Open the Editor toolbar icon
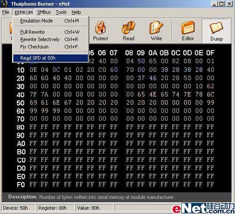The height and width of the screenshot is (214, 235). [188, 28]
